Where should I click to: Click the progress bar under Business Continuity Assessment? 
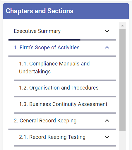[65, 113]
